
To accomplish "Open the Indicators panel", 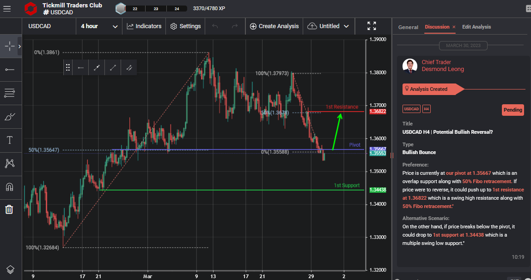I will click(x=144, y=26).
